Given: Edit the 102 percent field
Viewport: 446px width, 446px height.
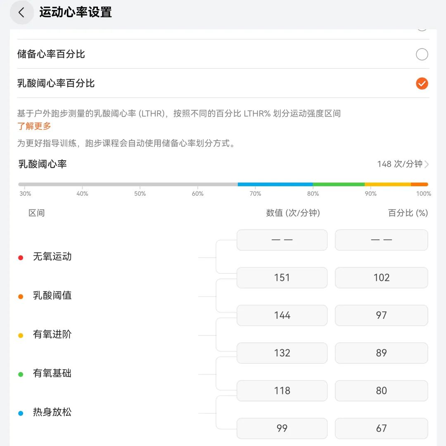Looking at the screenshot, I should [381, 278].
